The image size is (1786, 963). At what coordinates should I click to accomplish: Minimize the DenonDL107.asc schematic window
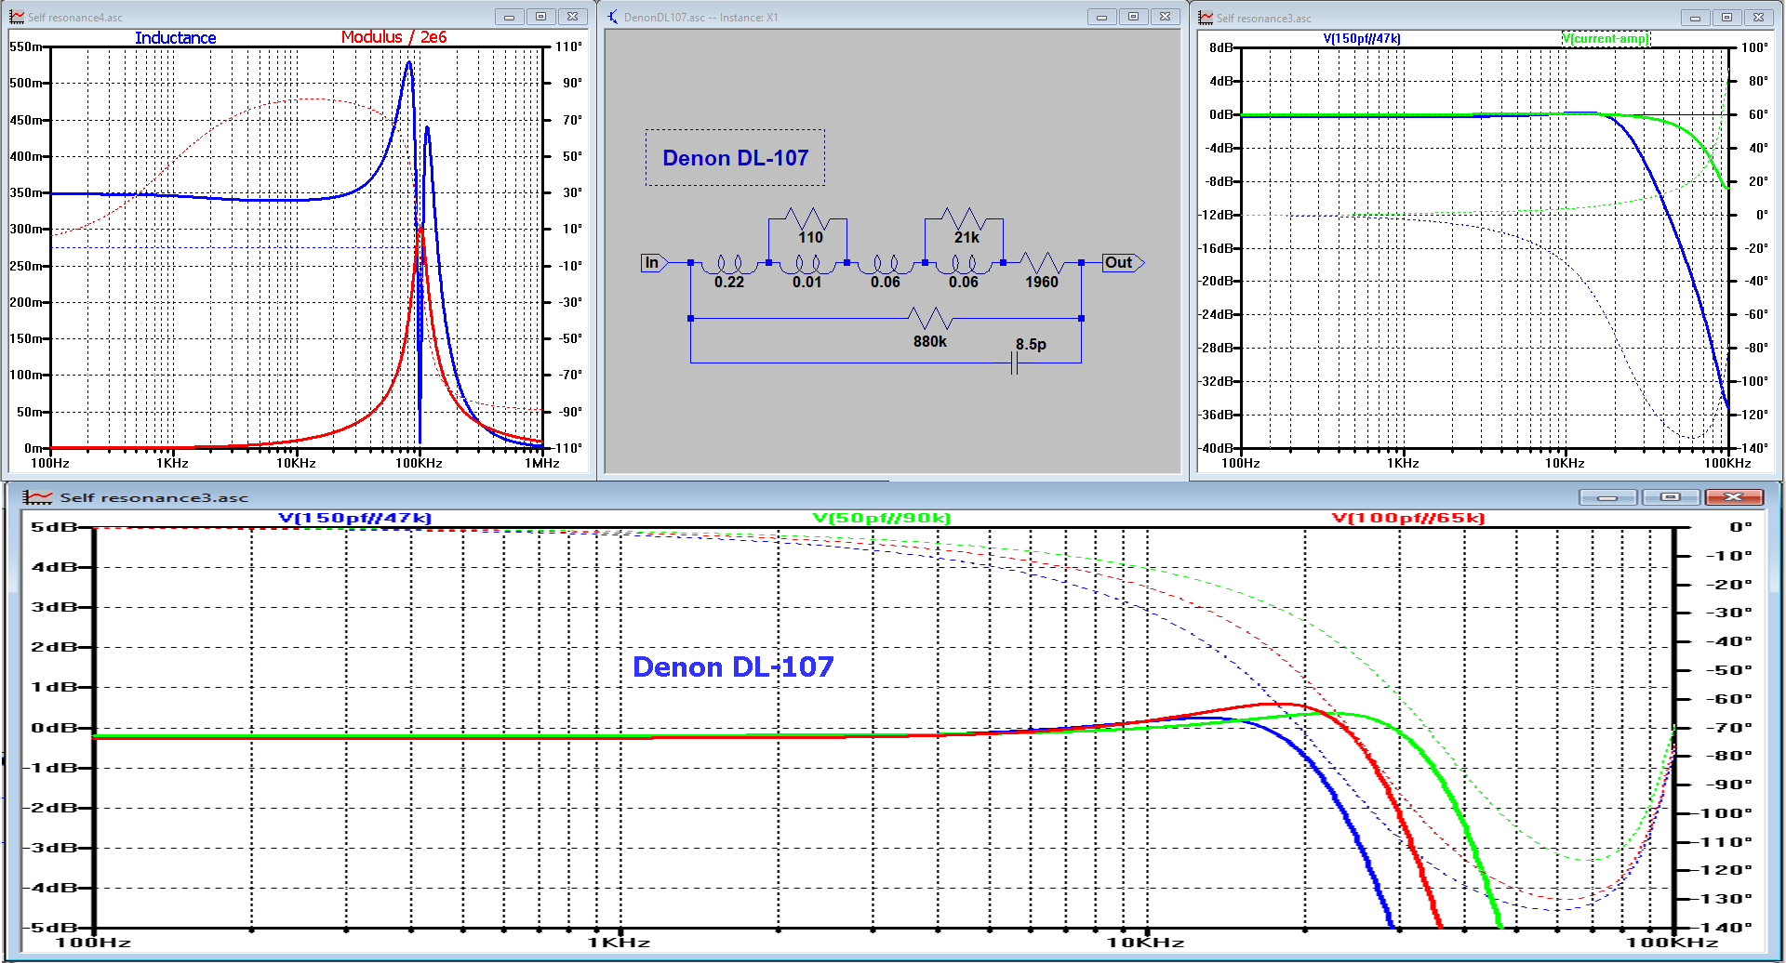[x=1102, y=17]
